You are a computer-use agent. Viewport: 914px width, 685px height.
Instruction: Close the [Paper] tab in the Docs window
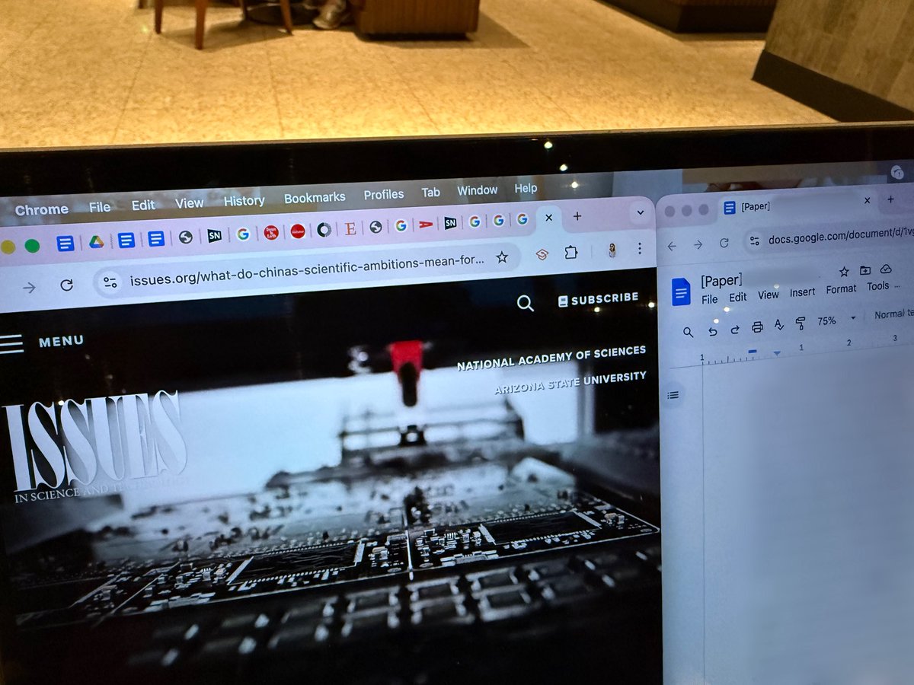[867, 201]
